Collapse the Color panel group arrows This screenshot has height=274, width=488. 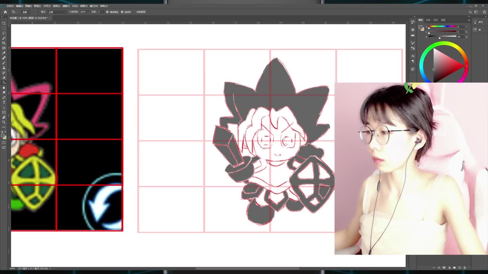coord(469,16)
